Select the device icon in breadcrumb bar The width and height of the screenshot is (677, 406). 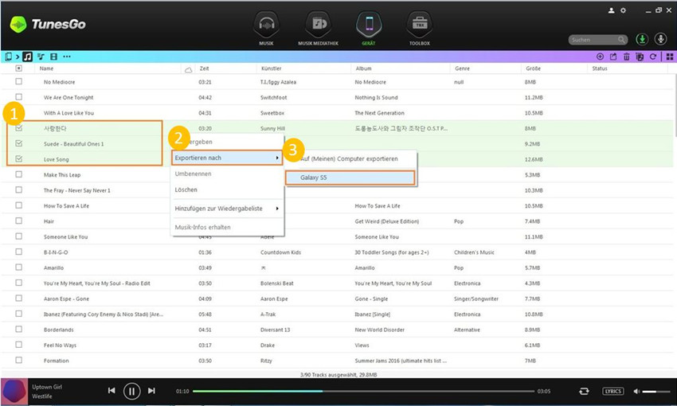[8, 57]
